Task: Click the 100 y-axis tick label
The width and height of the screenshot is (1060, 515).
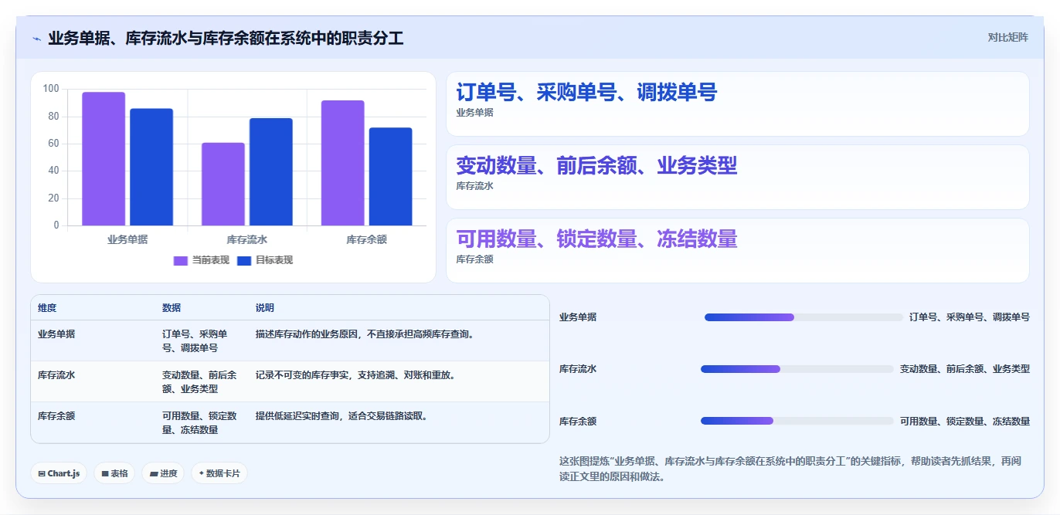Action: (51, 89)
